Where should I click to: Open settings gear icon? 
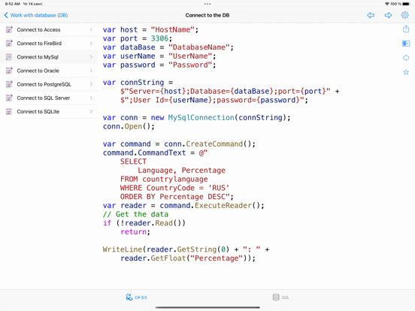pyautogui.click(x=404, y=15)
